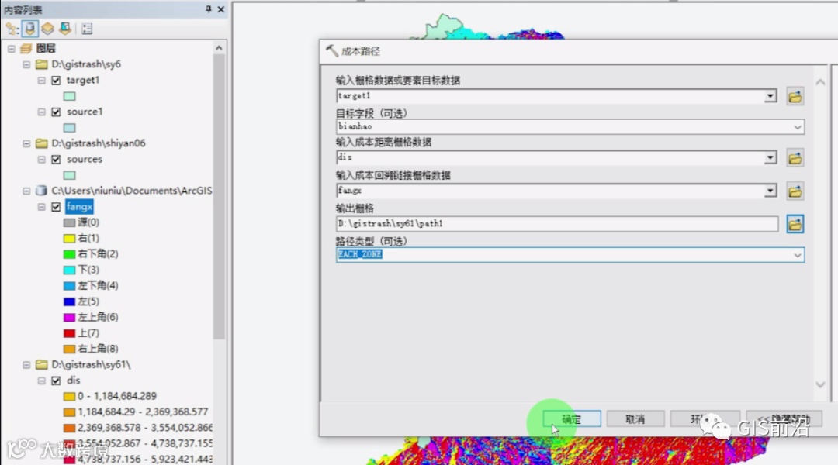This screenshot has height=465, width=838.
Task: Click the hide help button
Action: pyautogui.click(x=784, y=419)
